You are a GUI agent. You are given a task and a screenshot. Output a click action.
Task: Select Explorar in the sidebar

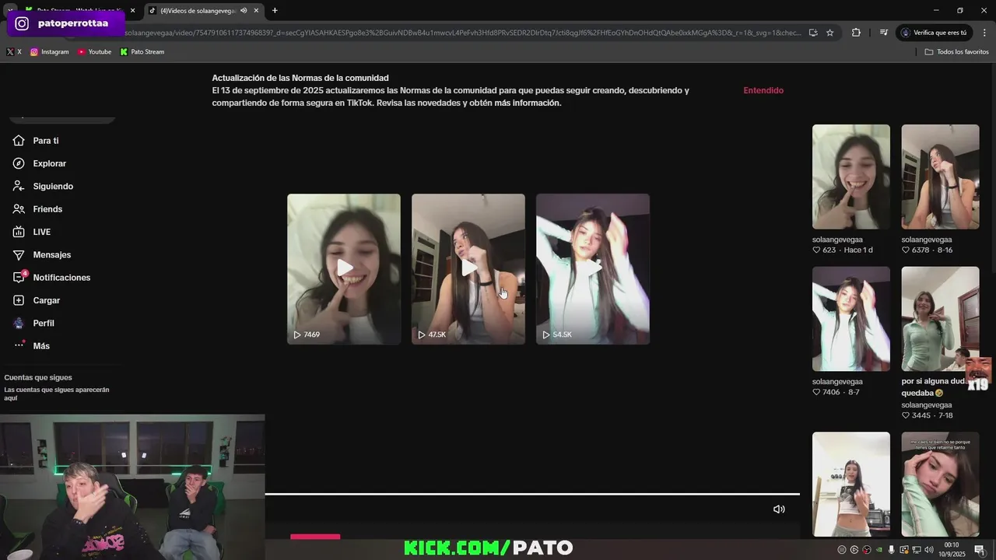(x=50, y=163)
